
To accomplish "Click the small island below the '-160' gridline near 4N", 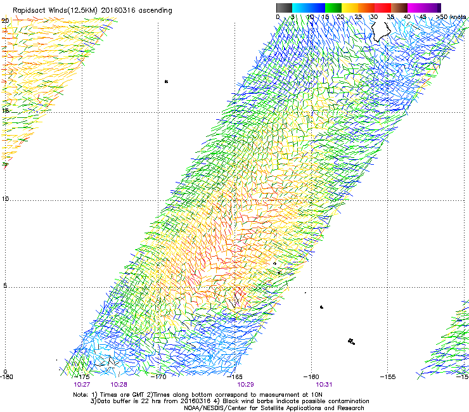I will pyautogui.click(x=321, y=307).
